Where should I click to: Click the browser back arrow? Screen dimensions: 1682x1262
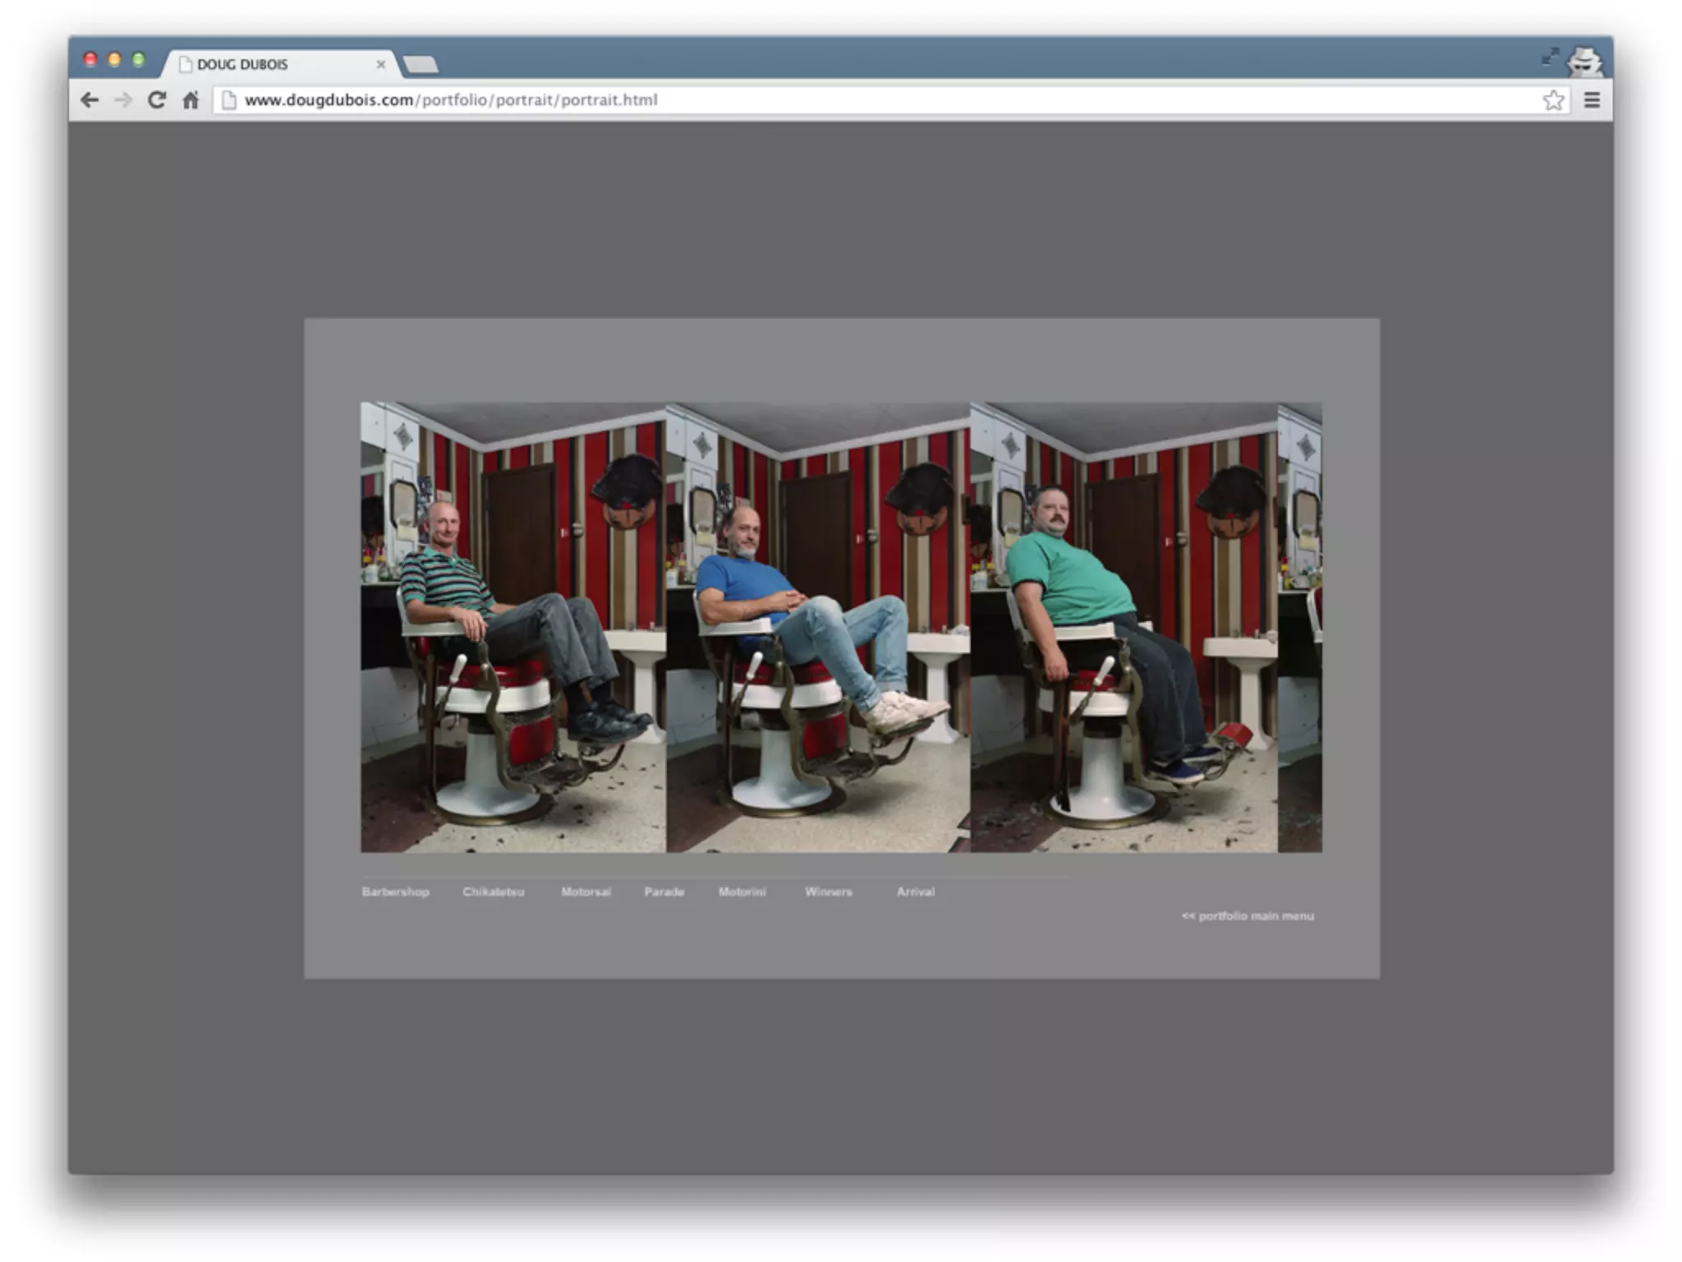pos(90,100)
